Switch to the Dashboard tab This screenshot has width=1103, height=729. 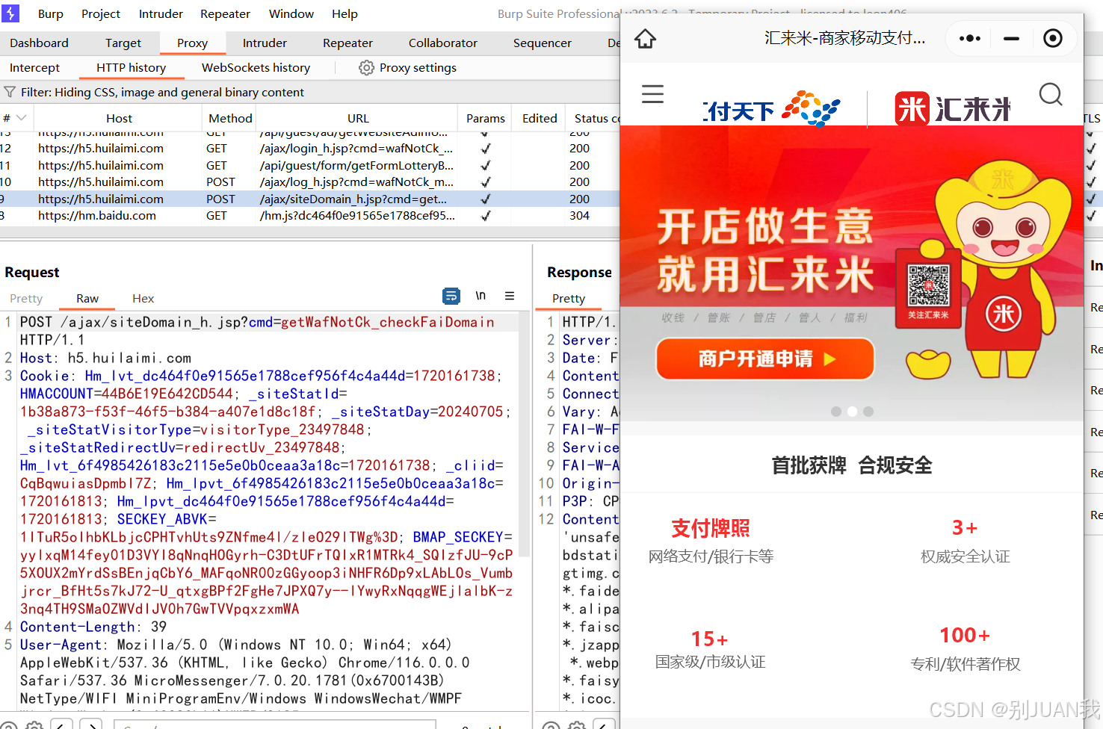click(39, 43)
